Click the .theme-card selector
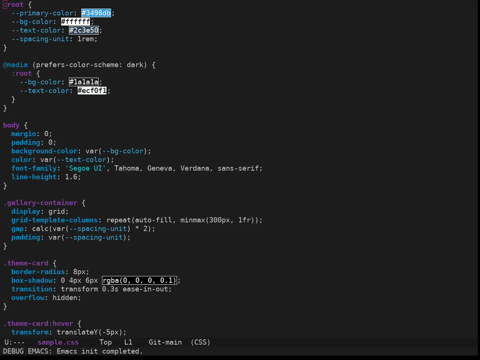Image resolution: width=480 pixels, height=360 pixels. [26, 263]
